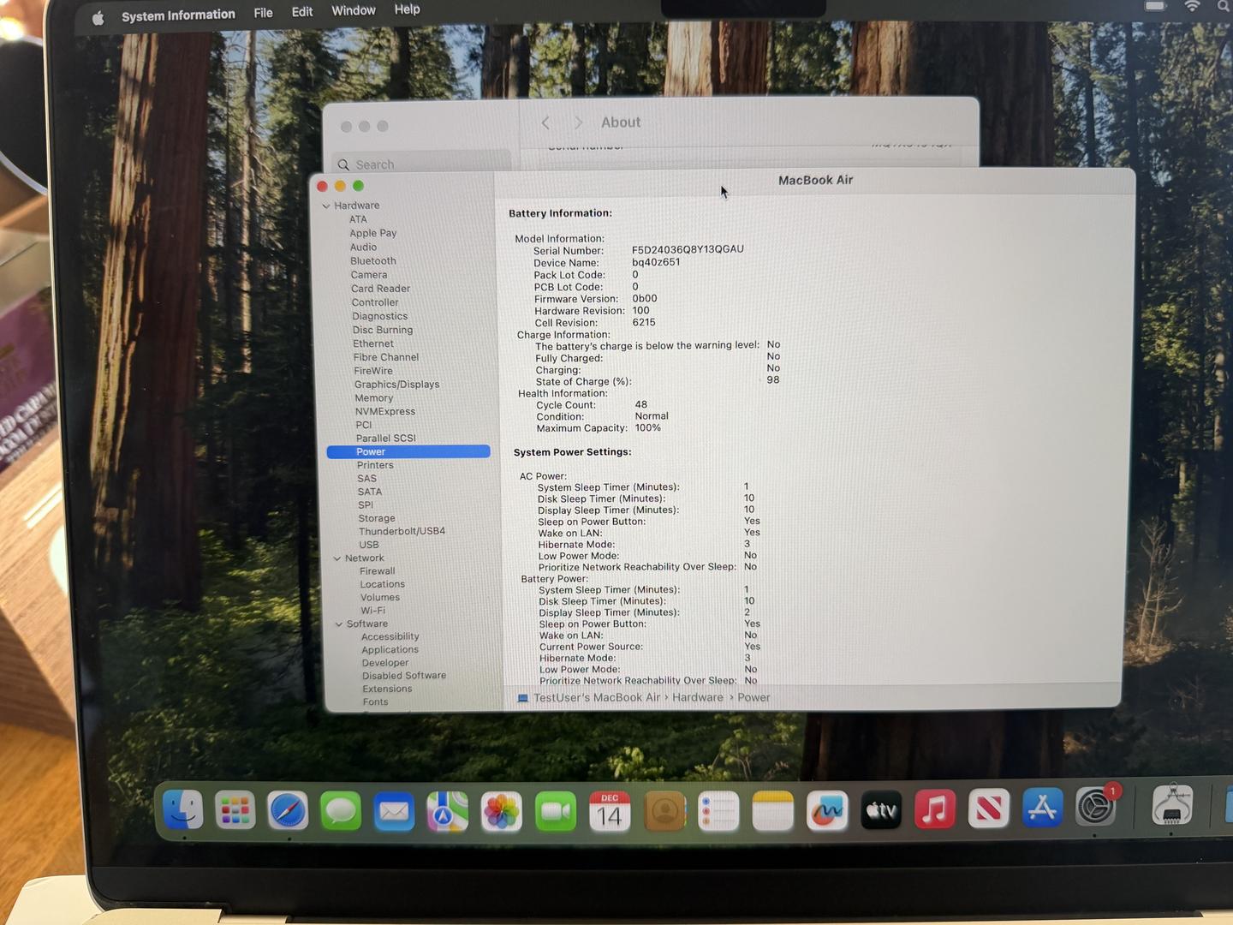Viewport: 1233px width, 925px height.
Task: Open the Music app in Dock
Action: click(934, 809)
